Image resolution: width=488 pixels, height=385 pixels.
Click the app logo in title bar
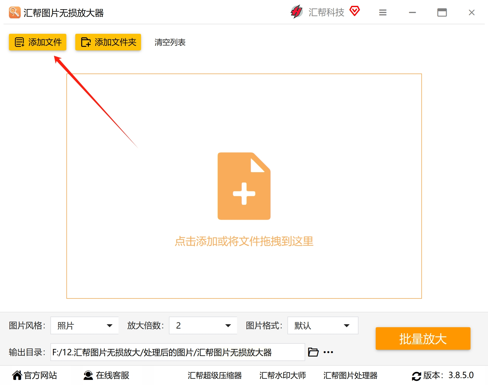[x=15, y=12]
